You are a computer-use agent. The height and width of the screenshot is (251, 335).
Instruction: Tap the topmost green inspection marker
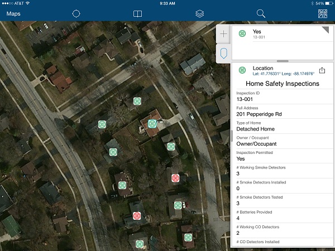[x=137, y=101]
